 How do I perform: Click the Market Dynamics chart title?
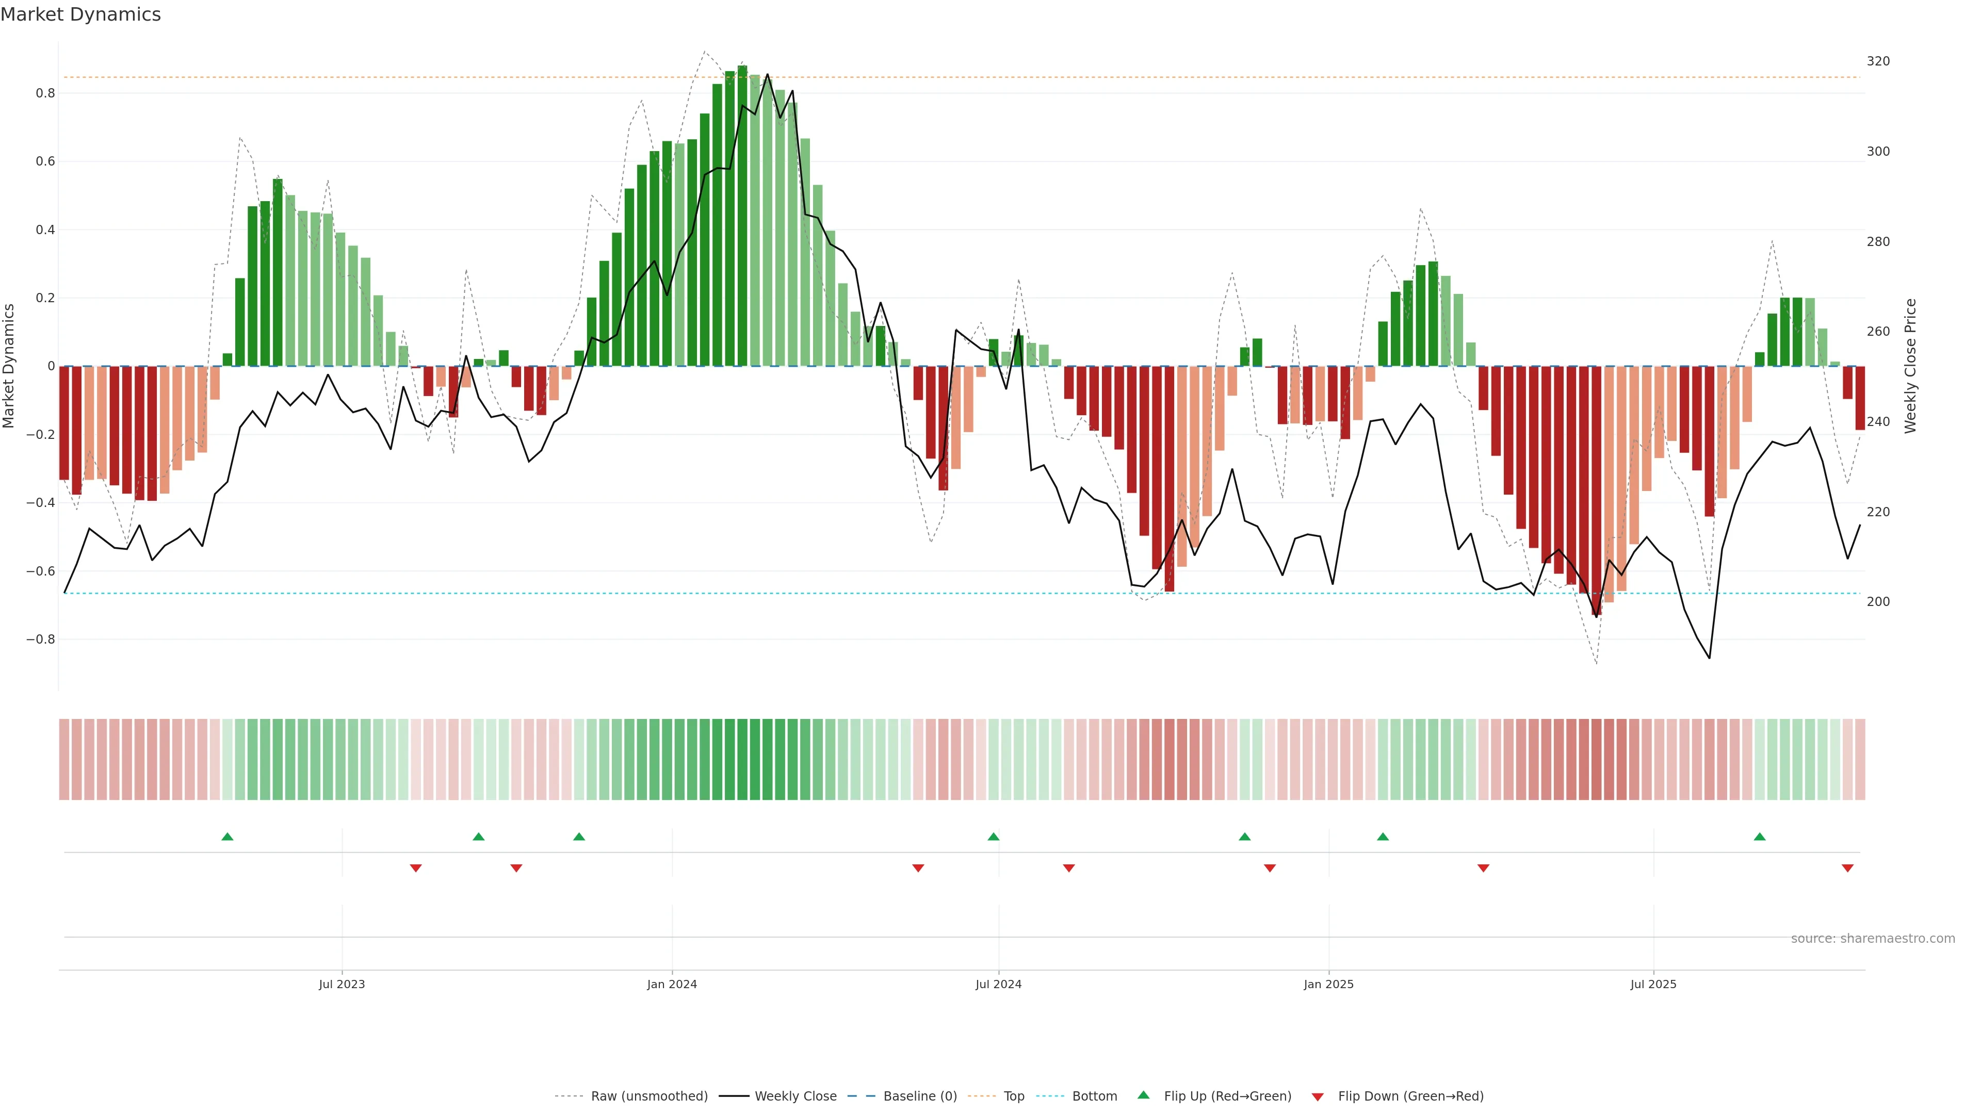81,14
